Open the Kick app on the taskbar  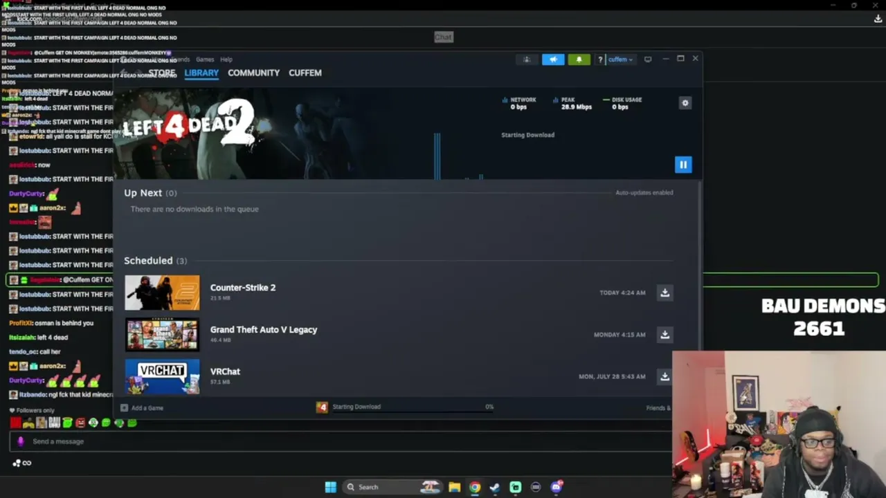tap(516, 487)
